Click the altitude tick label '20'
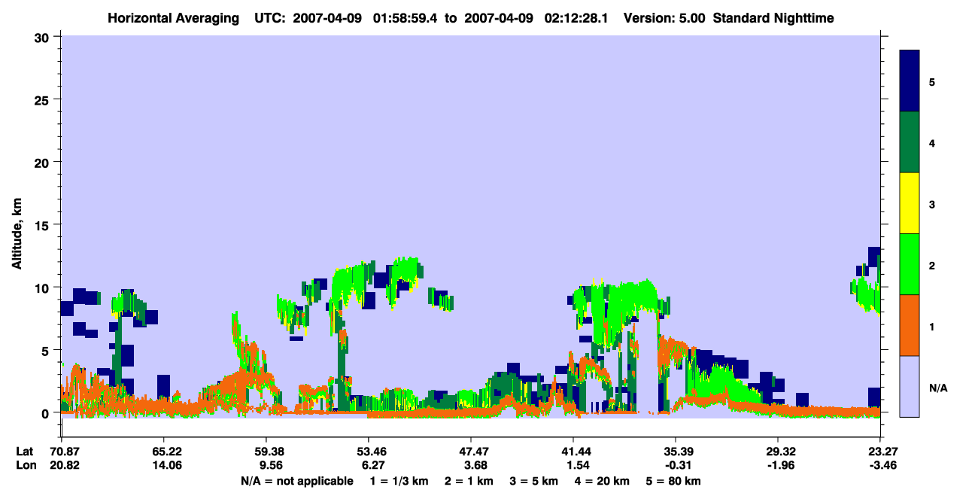The width and height of the screenshot is (978, 502). [44, 162]
